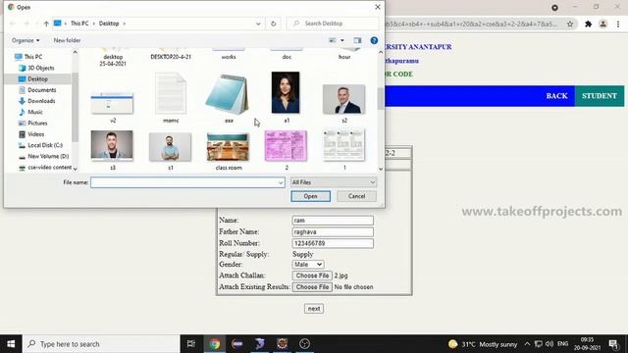The height and width of the screenshot is (353, 628).
Task: Click Desktop in address breadcrumb
Action: (x=109, y=24)
